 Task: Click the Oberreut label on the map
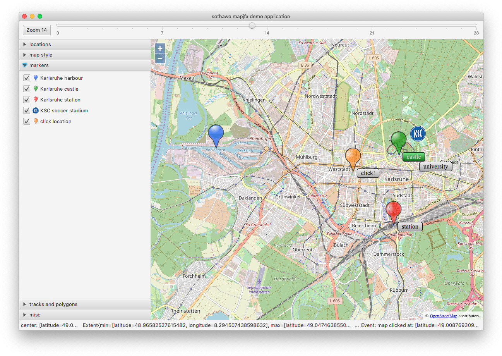[303, 250]
